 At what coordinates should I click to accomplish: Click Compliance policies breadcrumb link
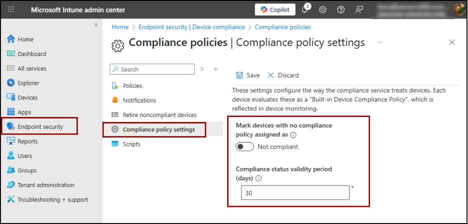click(x=282, y=27)
